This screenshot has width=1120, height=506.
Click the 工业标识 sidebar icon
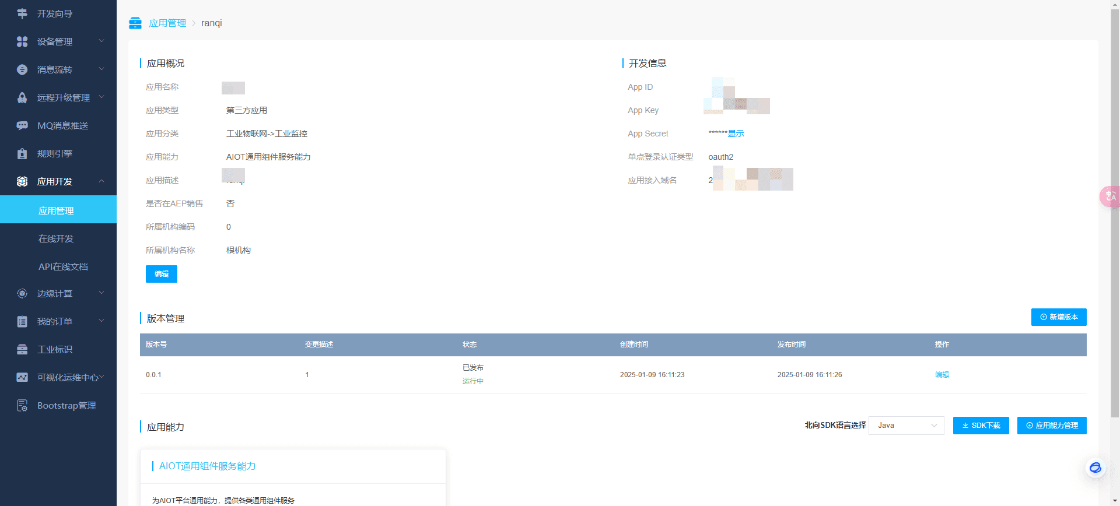point(22,349)
